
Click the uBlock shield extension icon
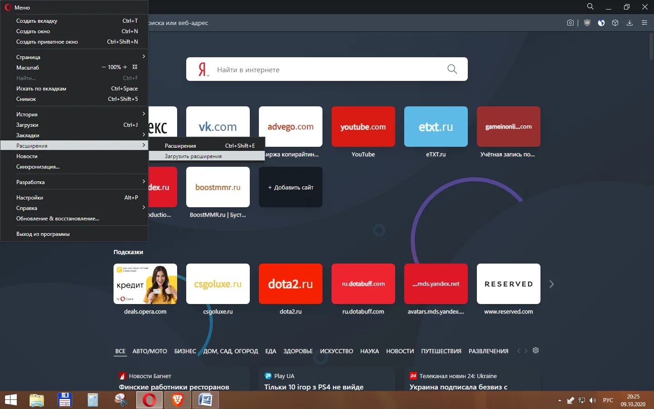point(587,23)
